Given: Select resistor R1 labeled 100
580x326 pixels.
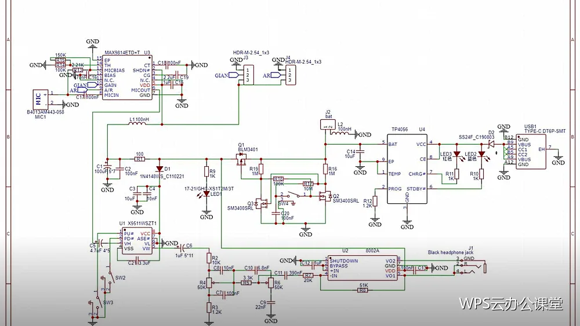Looking at the screenshot, I should [x=139, y=159].
